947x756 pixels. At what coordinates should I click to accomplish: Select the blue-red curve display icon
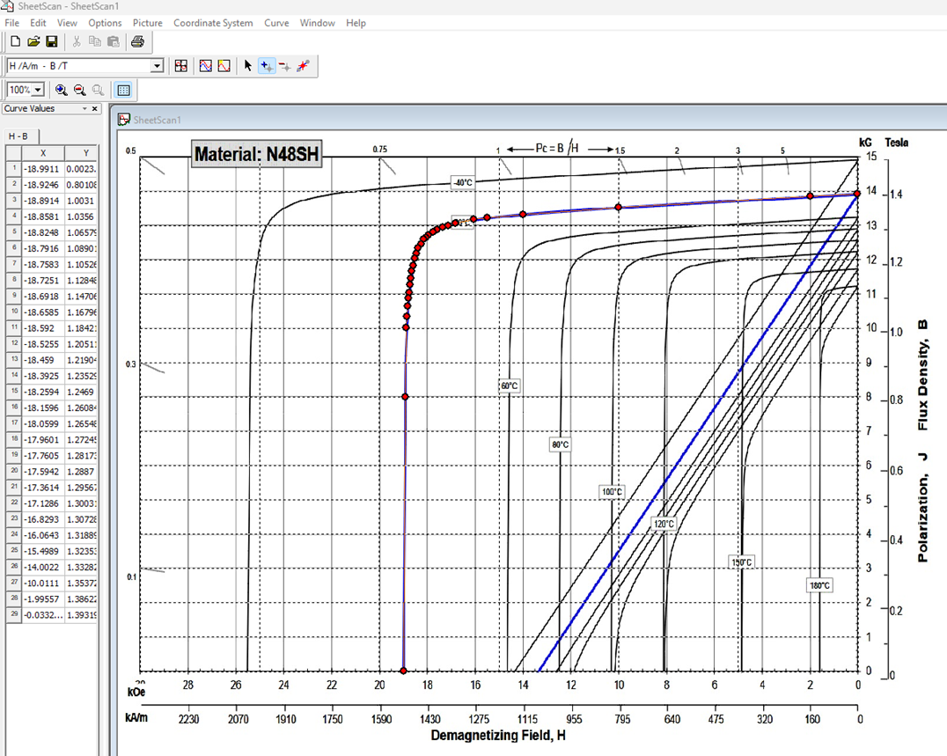coord(206,65)
